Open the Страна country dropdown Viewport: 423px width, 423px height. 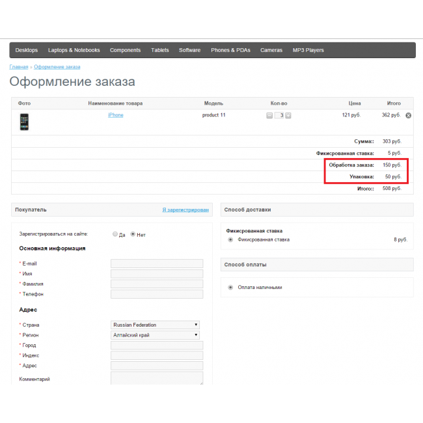coord(155,325)
